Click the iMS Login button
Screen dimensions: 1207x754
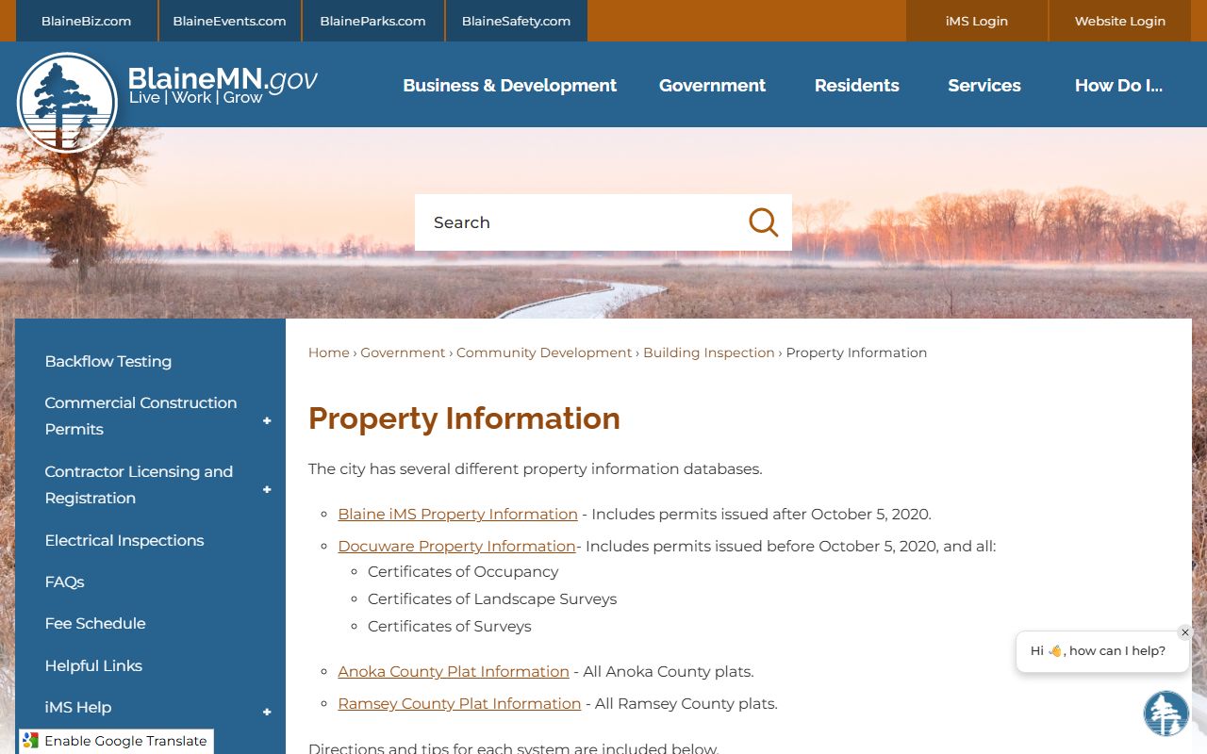click(x=977, y=21)
